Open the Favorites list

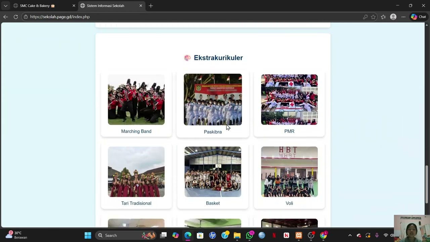383,17
